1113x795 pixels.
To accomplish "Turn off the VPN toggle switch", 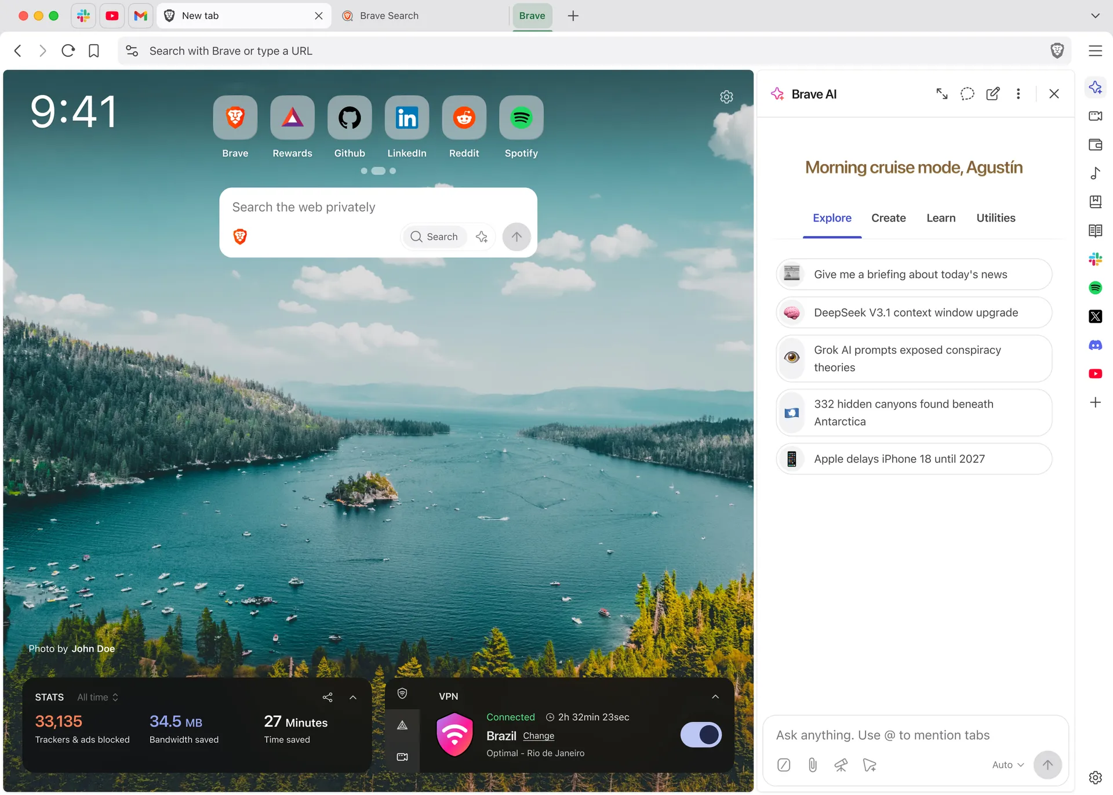I will pos(701,735).
